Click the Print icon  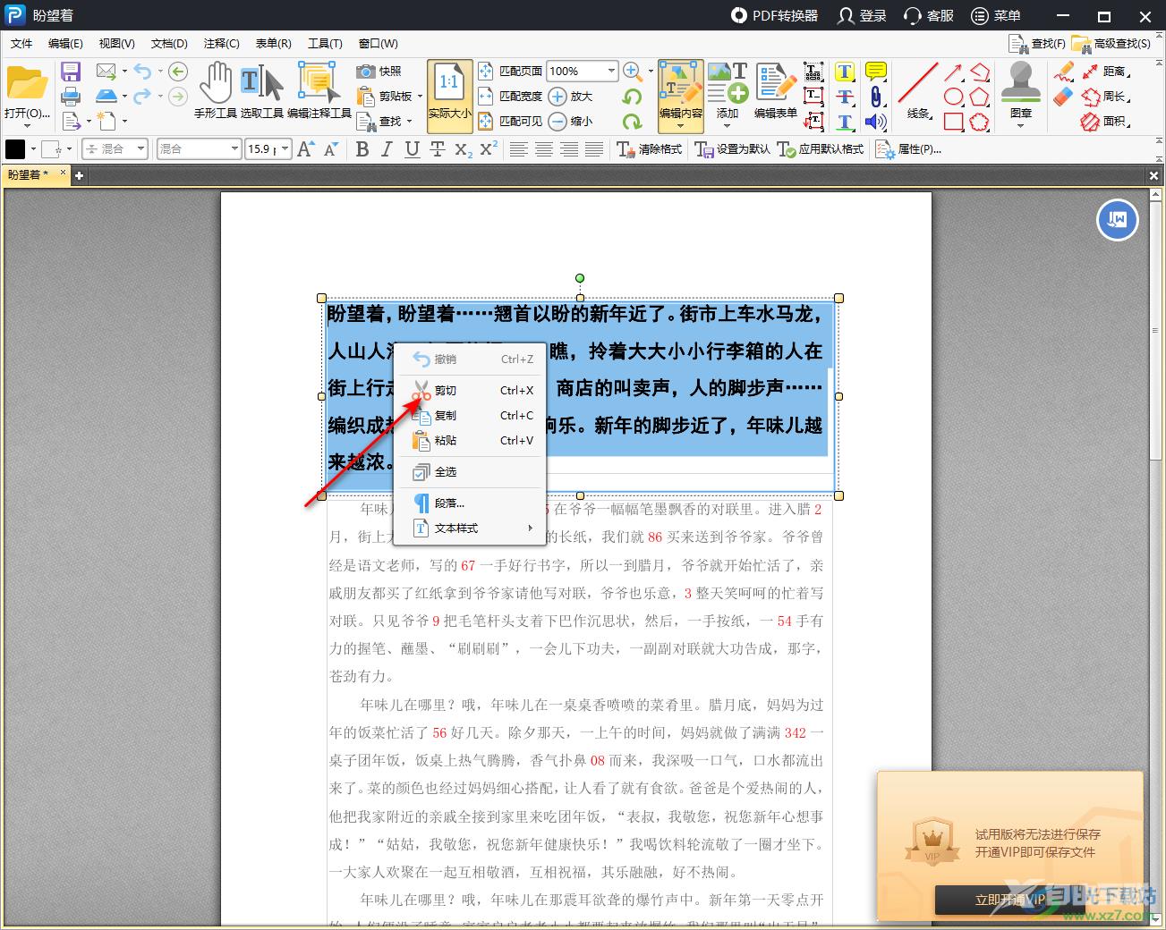pyautogui.click(x=71, y=96)
